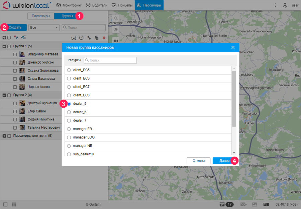Check the Дмитрий Кузнецов checkbox
Image resolution: width=301 pixels, height=209 pixels.
tap(15, 103)
